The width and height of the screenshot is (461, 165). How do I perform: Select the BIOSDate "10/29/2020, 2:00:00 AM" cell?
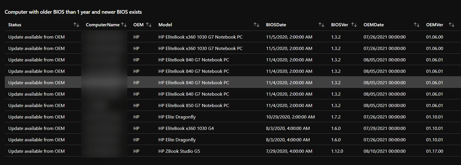291,117
